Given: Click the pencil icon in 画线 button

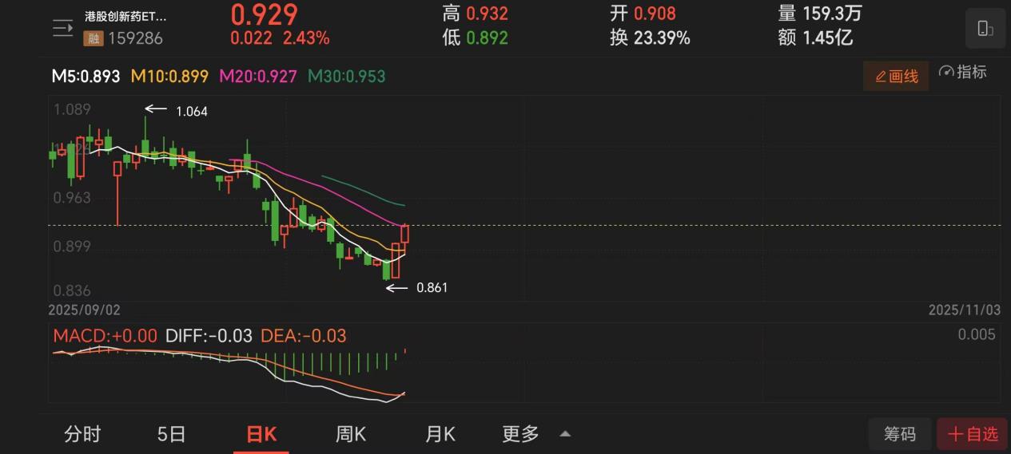Looking at the screenshot, I should (x=881, y=77).
